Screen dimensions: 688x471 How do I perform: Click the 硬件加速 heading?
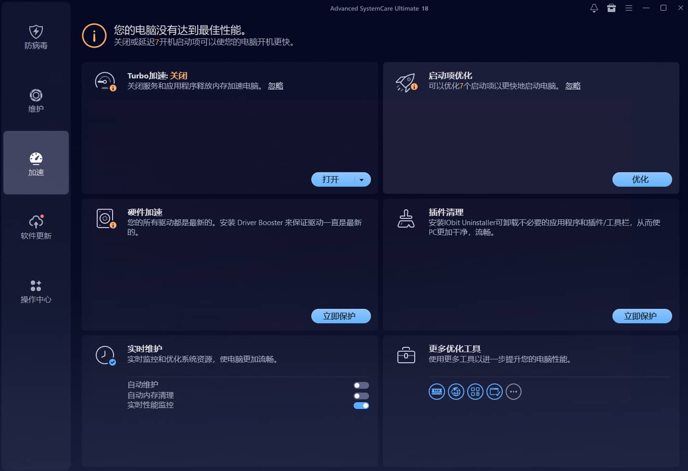(x=145, y=212)
